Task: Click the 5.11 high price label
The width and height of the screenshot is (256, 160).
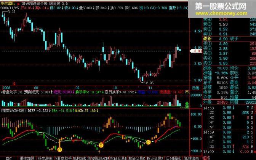Action: (11, 11)
